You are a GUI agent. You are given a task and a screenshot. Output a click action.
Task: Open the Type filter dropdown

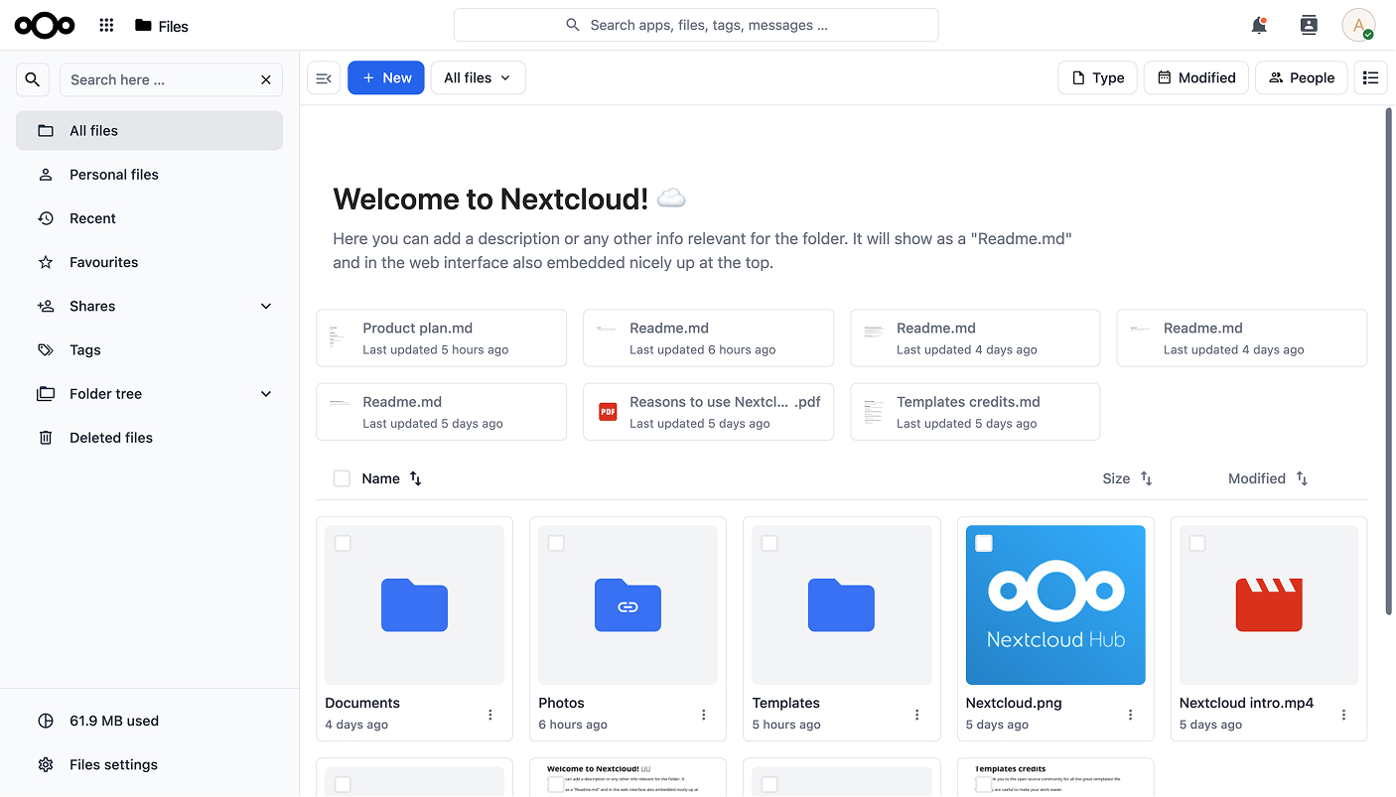1097,77
